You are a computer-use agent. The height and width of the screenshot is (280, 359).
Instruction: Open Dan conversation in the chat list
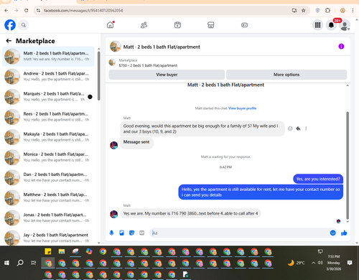(48, 177)
